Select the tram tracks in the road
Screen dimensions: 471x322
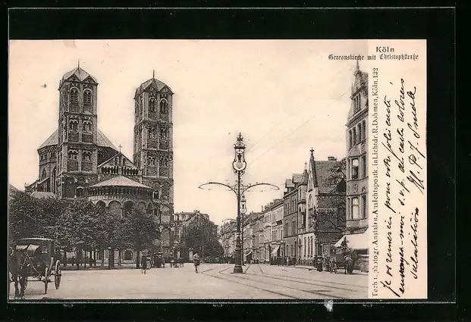coord(288,284)
